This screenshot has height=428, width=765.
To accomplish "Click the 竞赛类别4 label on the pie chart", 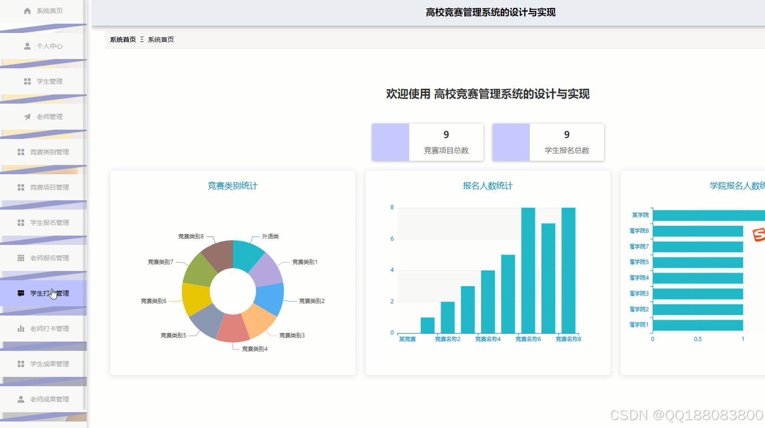I will click(254, 348).
